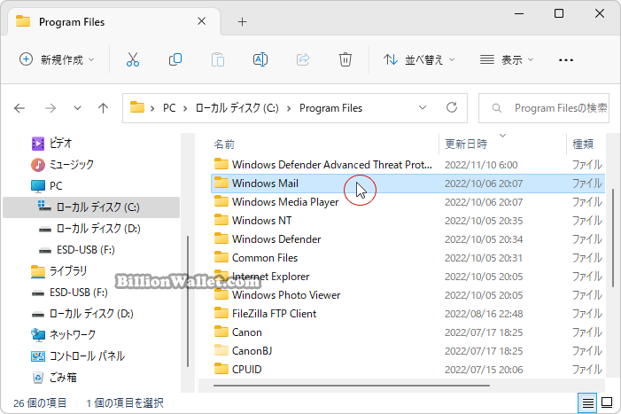The width and height of the screenshot is (621, 414).
Task: Click the navigation pane vertical scrollbar
Action: click(188, 301)
